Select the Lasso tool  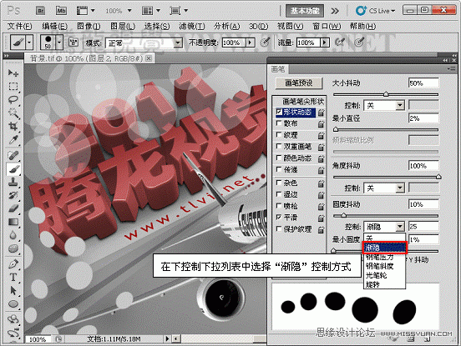point(13,100)
